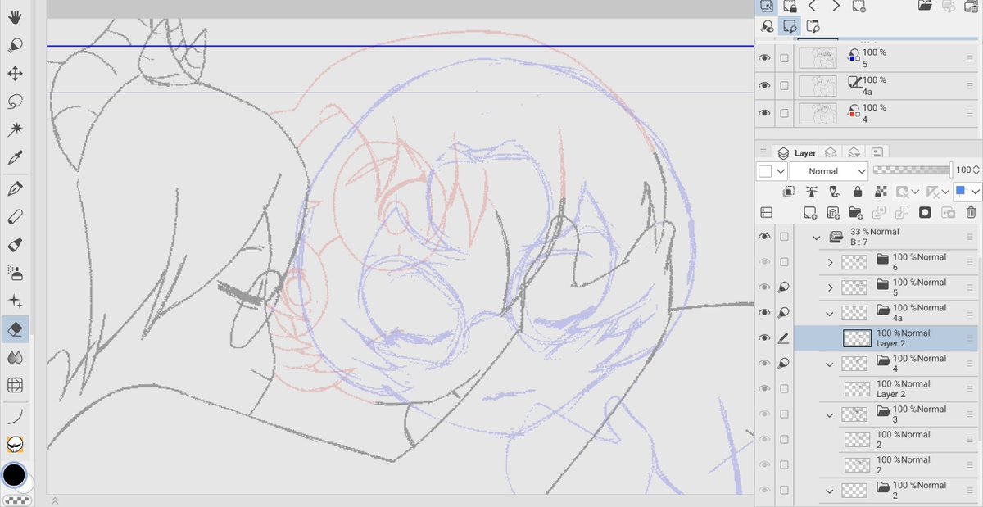Select the Blend droplets tool
The image size is (983, 507).
coord(15,357)
